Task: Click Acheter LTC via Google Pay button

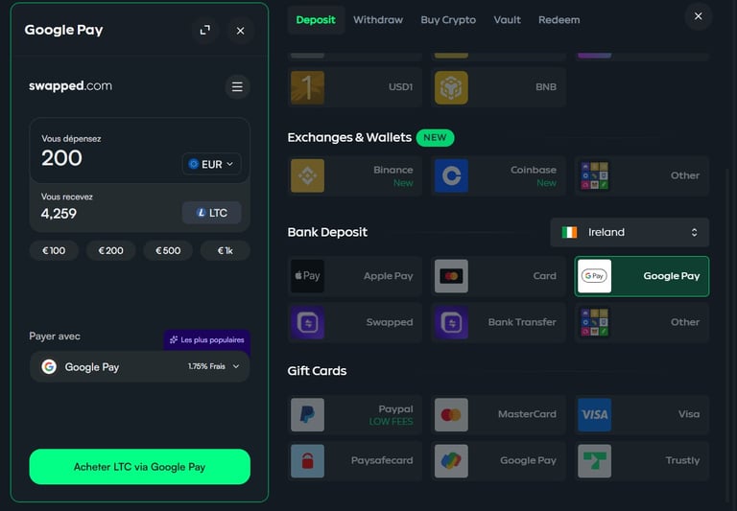Action: pos(139,467)
